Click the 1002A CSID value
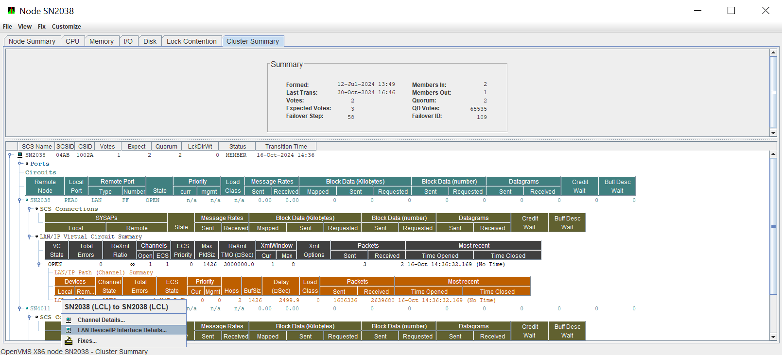This screenshot has height=355, width=782. click(x=85, y=155)
